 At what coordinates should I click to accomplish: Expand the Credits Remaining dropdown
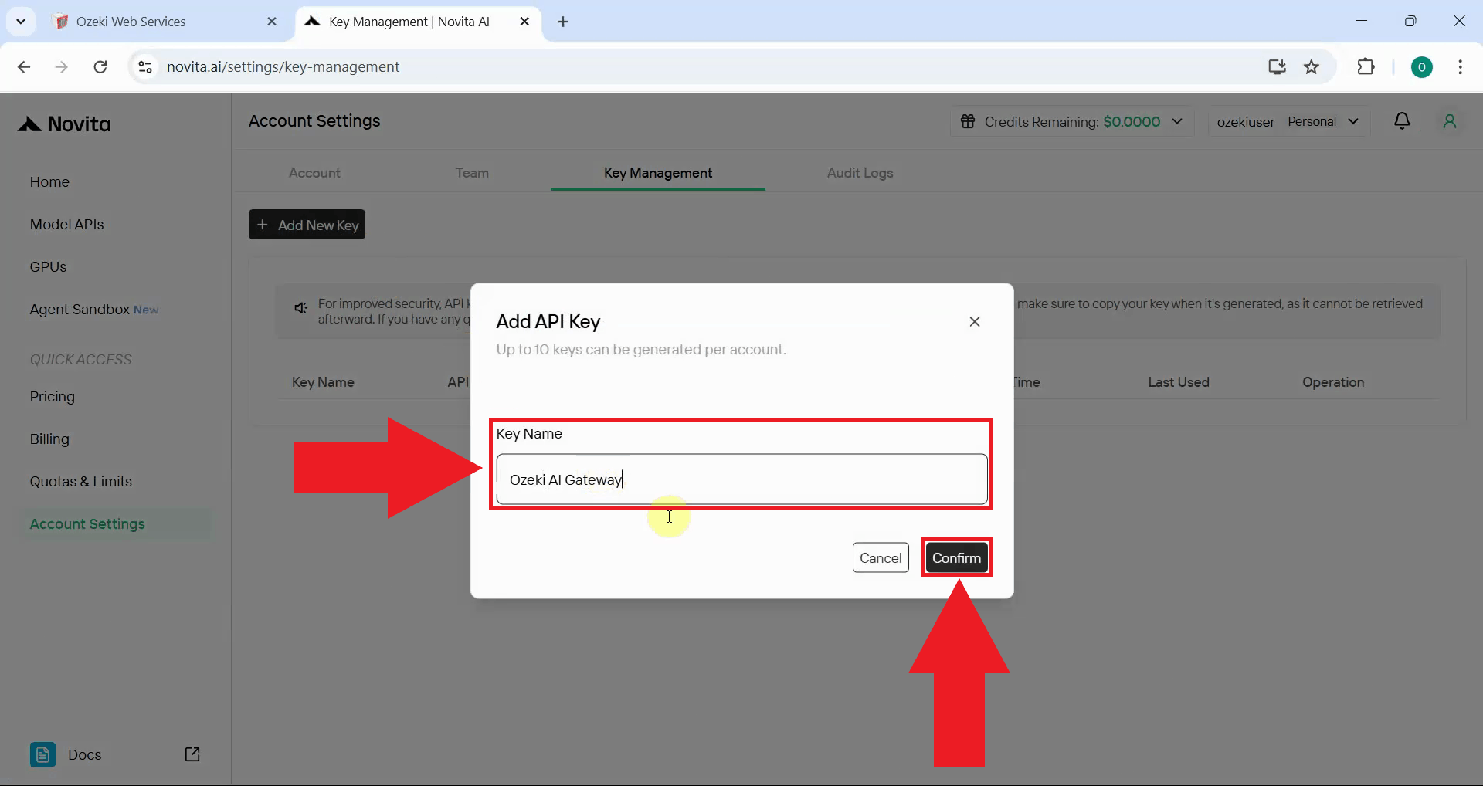[x=1177, y=121]
